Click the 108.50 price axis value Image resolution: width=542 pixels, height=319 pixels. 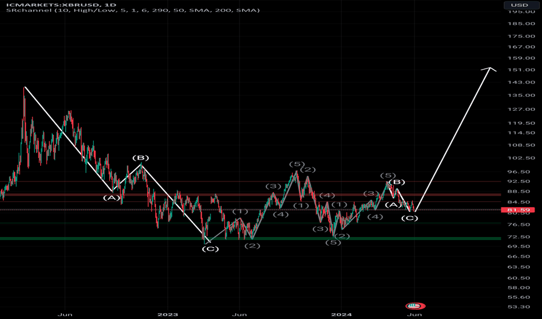point(521,145)
